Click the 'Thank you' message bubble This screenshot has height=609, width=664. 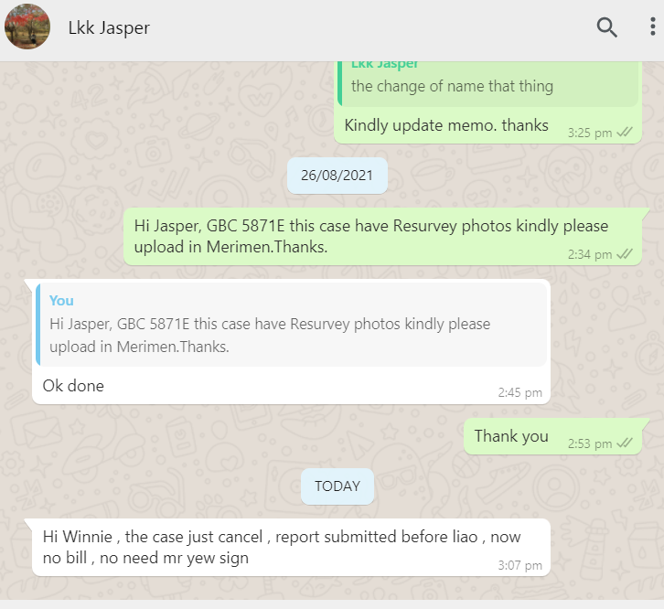(552, 436)
